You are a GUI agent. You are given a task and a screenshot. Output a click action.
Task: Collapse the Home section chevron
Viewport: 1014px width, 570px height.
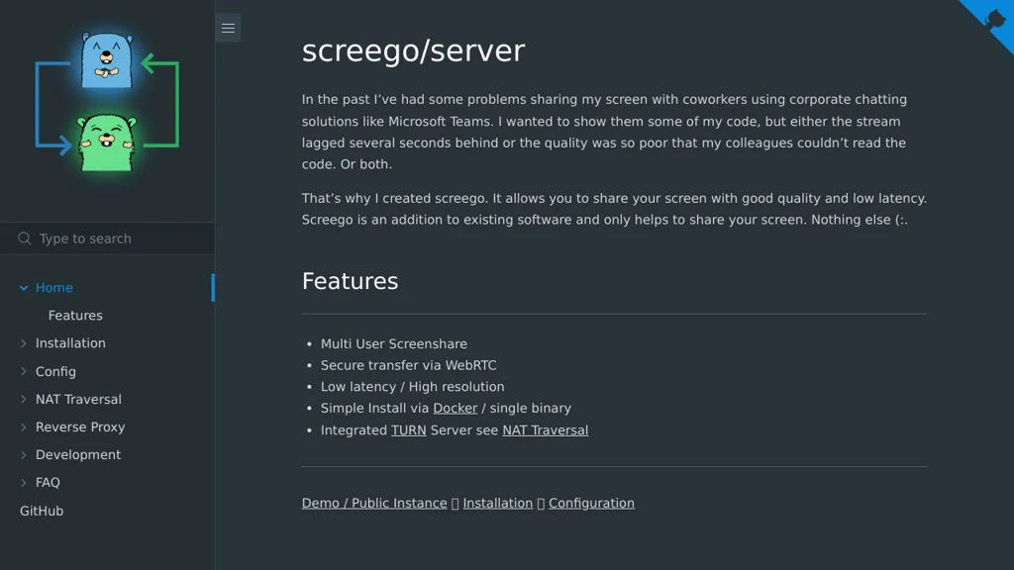24,288
